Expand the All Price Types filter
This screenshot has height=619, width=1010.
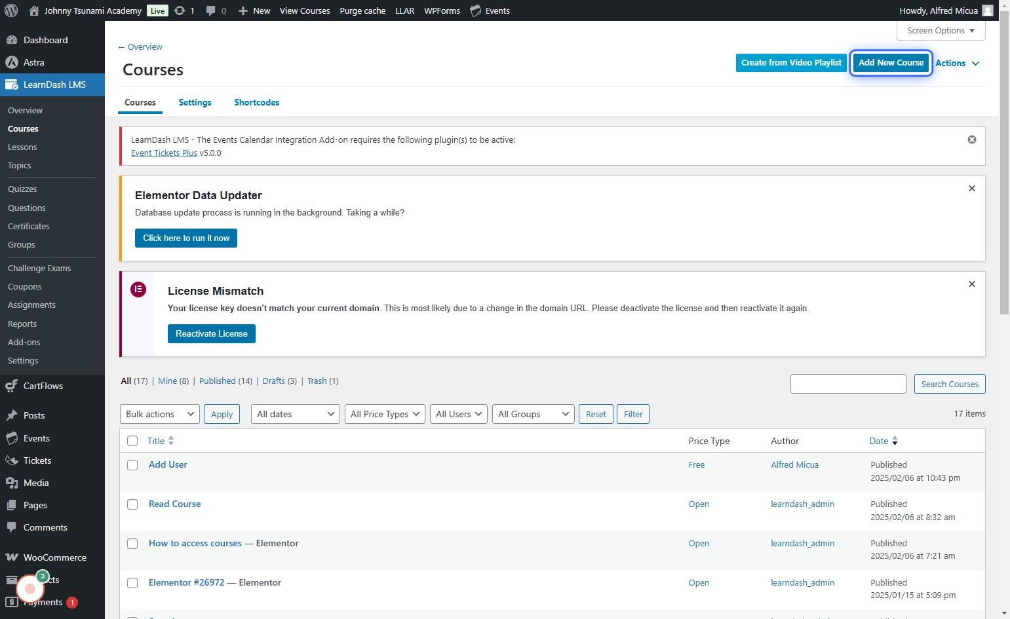pos(385,414)
